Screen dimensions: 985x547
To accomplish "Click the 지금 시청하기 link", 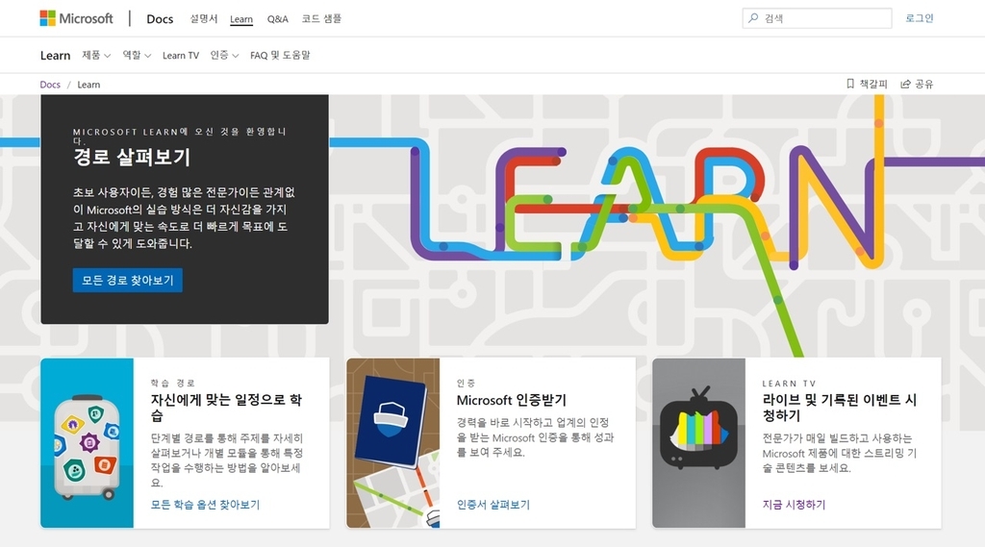I will click(794, 505).
